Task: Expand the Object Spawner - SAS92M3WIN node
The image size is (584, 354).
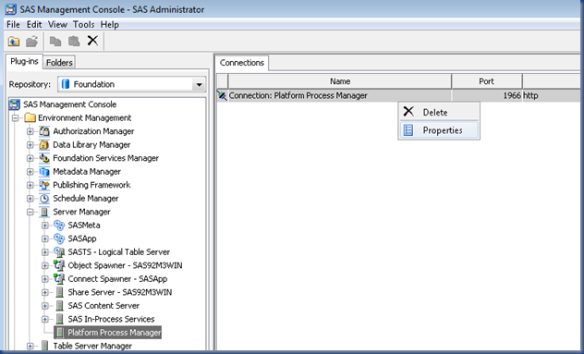Action: pyautogui.click(x=45, y=265)
